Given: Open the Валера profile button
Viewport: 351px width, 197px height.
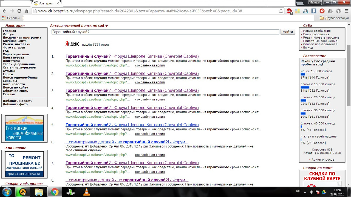Looking at the screenshot, I should (x=315, y=2).
